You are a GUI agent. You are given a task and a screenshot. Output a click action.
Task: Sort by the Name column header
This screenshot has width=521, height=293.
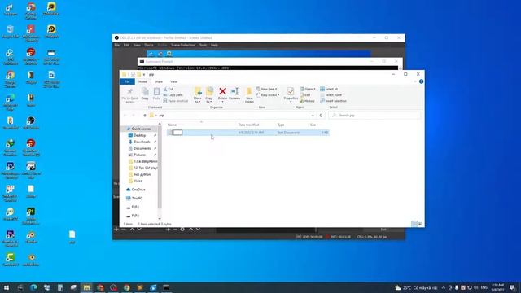172,125
